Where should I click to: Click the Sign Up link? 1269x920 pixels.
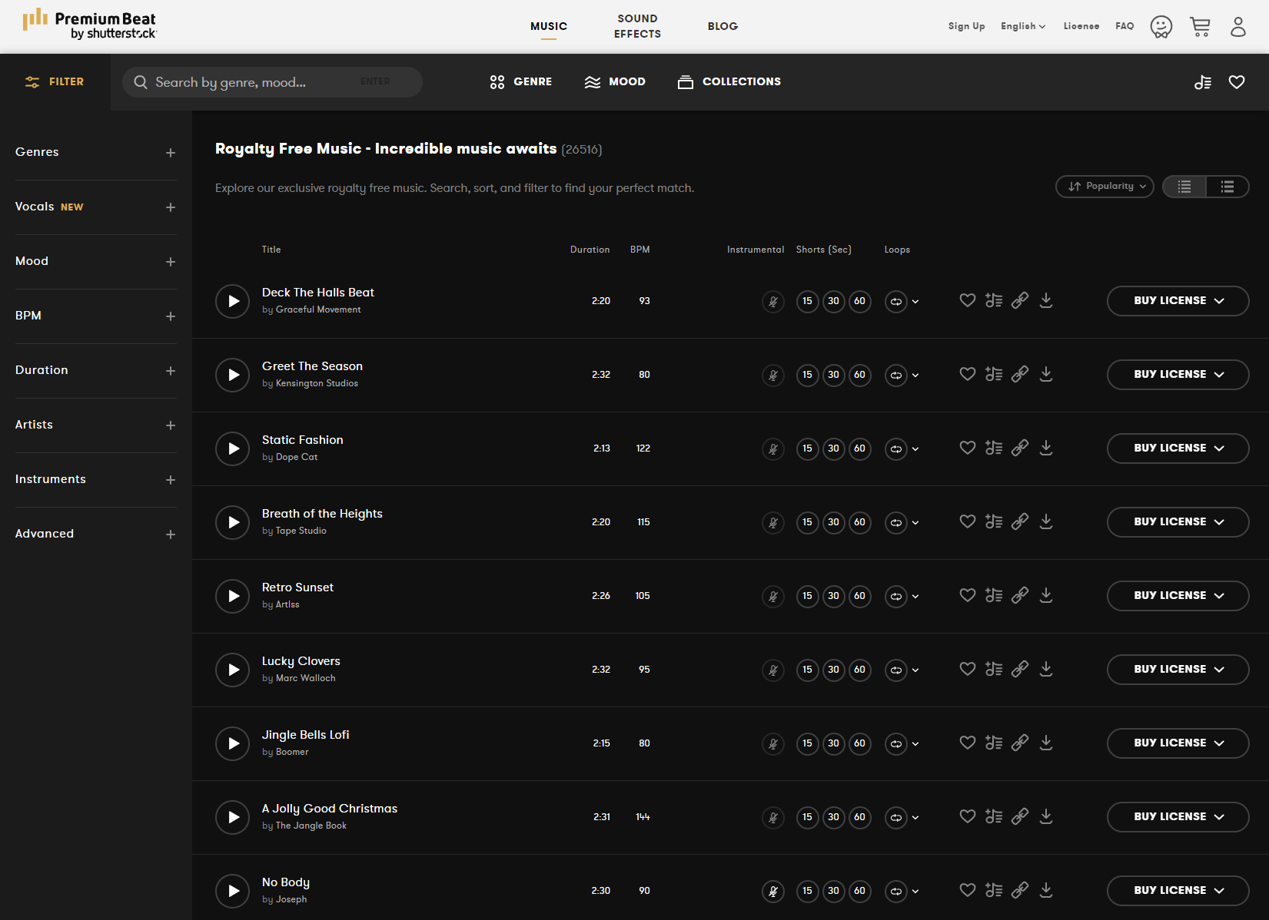[966, 26]
